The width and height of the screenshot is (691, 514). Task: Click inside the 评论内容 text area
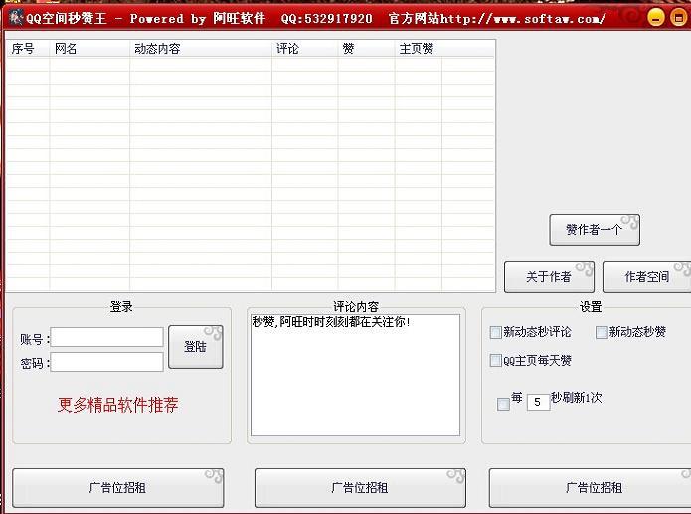pyautogui.click(x=355, y=376)
